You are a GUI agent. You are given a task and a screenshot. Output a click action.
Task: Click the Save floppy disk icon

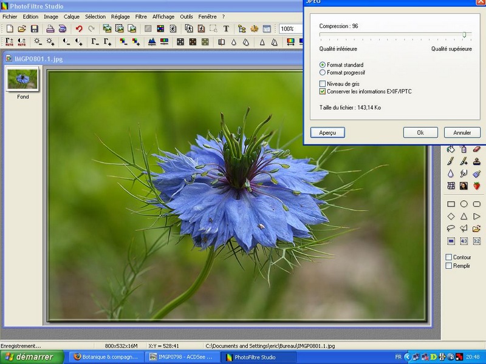[35, 29]
